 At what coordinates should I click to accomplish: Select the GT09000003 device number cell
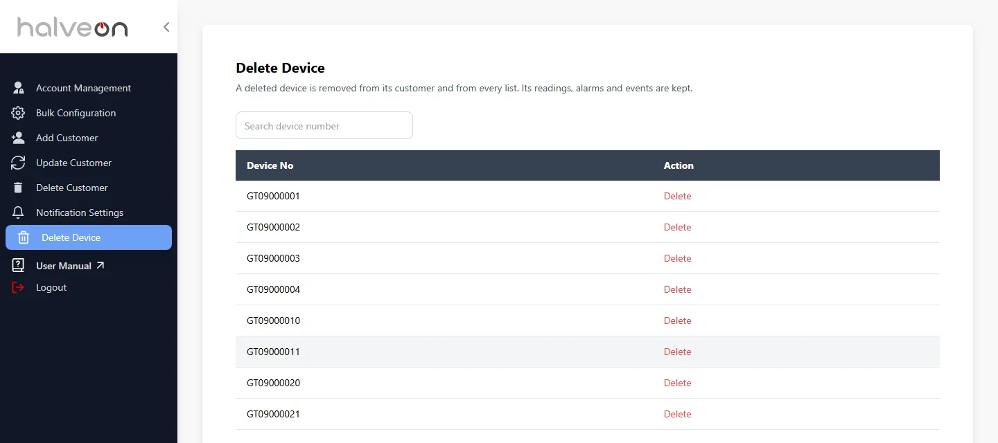(273, 258)
